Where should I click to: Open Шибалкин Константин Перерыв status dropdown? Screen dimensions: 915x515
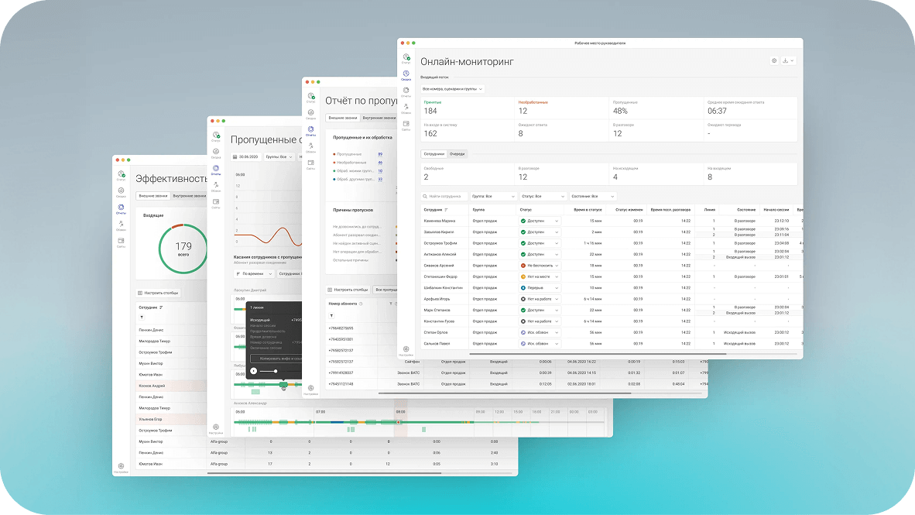coord(540,288)
